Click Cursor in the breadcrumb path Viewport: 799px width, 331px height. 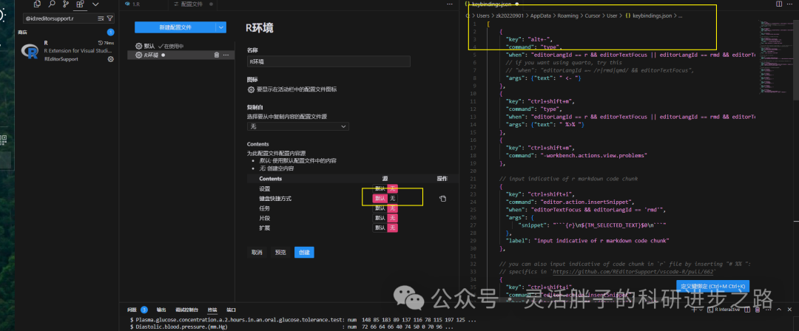(592, 16)
